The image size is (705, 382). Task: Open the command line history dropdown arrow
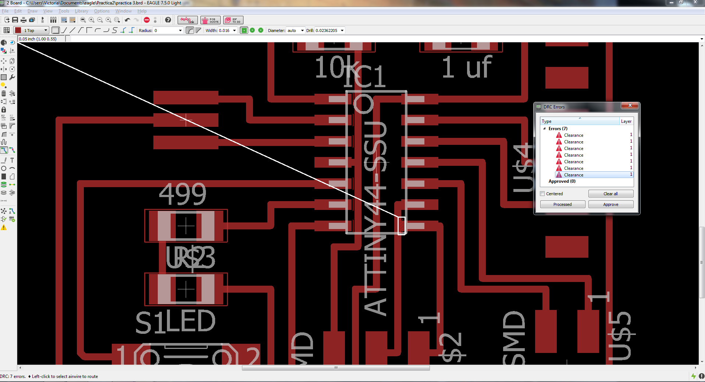pos(702,39)
